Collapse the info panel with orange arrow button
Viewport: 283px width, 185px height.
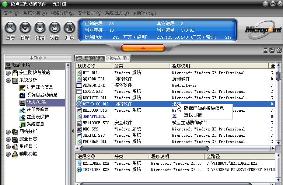pyautogui.click(x=143, y=48)
